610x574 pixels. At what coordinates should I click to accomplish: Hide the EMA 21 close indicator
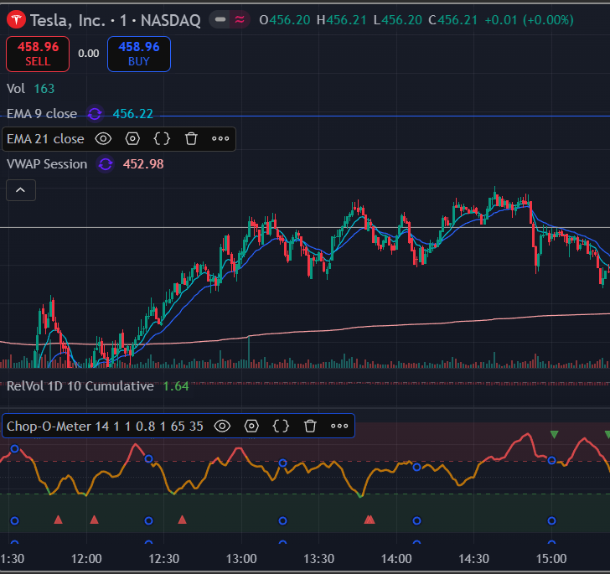click(104, 139)
